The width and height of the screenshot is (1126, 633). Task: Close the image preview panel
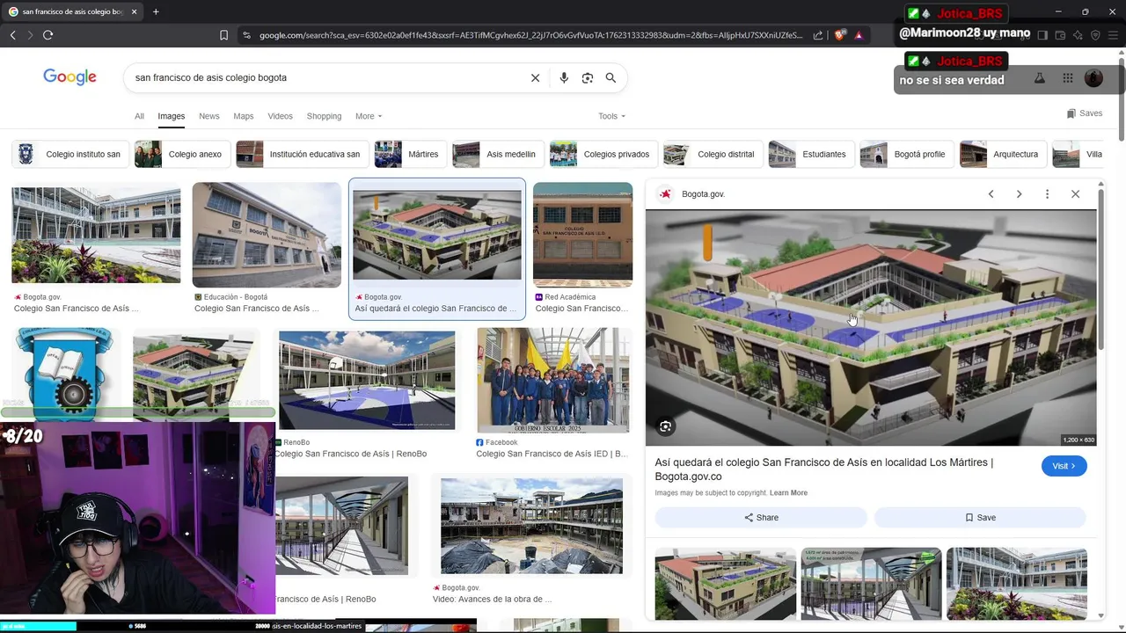click(x=1075, y=194)
